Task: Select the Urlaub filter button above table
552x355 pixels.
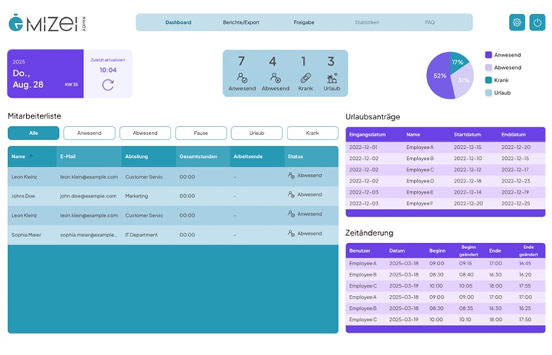Action: pos(256,133)
